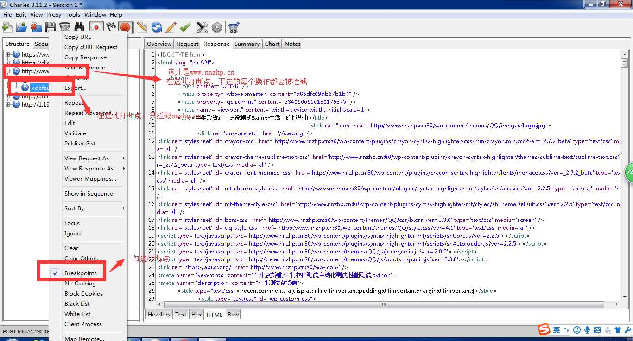Screen dimensions: 633x341
Task: Validate with the green checkmark icon
Action: point(185,27)
